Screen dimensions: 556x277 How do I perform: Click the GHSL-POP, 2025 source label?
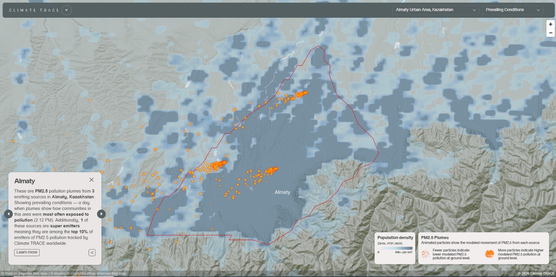(x=390, y=244)
